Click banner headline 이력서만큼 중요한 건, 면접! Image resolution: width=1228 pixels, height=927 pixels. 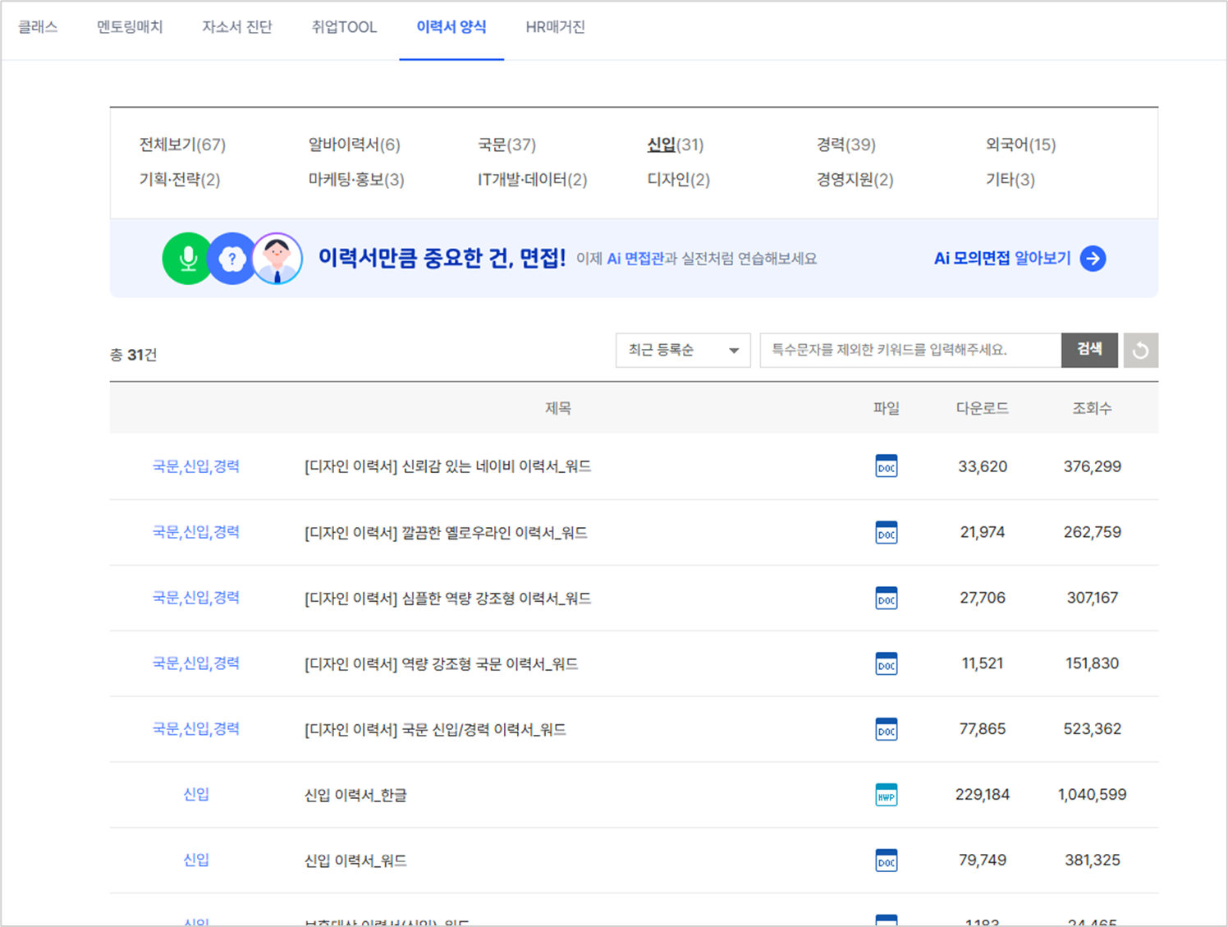pos(442,259)
